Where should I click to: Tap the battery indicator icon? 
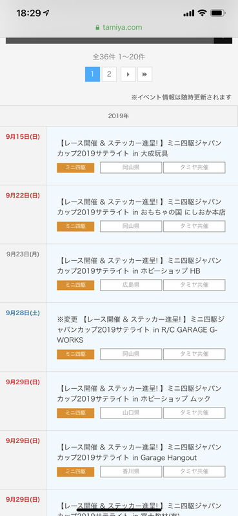217,13
